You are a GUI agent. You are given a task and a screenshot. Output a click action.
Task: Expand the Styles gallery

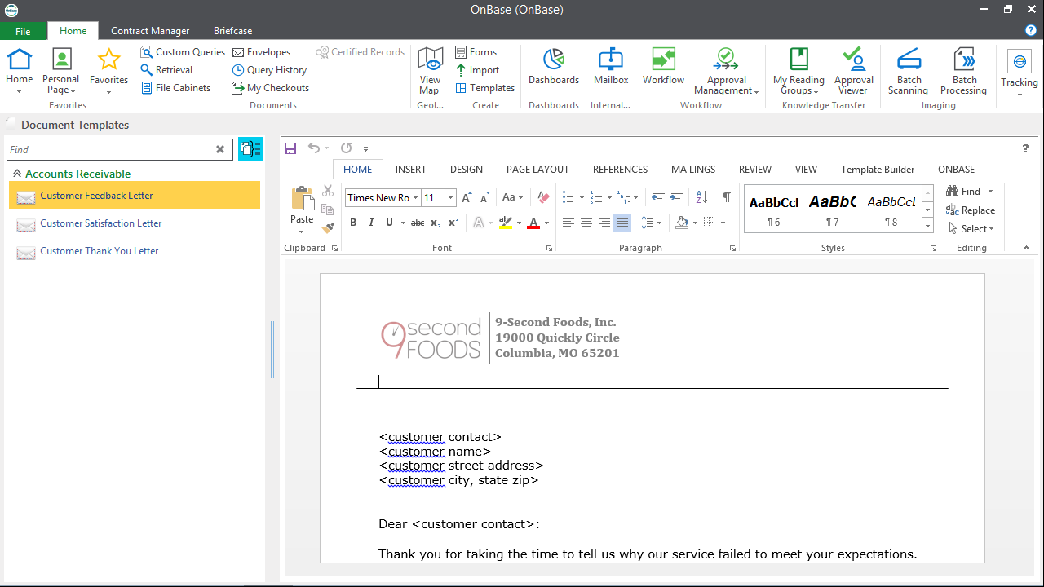[927, 224]
